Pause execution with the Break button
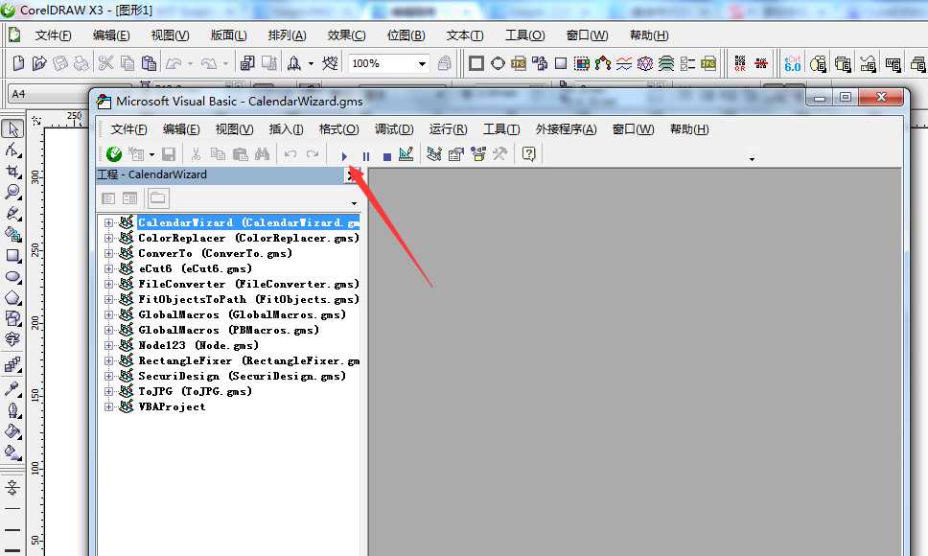The height and width of the screenshot is (556, 928). pos(366,156)
